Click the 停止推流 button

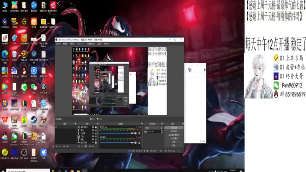(x=174, y=128)
